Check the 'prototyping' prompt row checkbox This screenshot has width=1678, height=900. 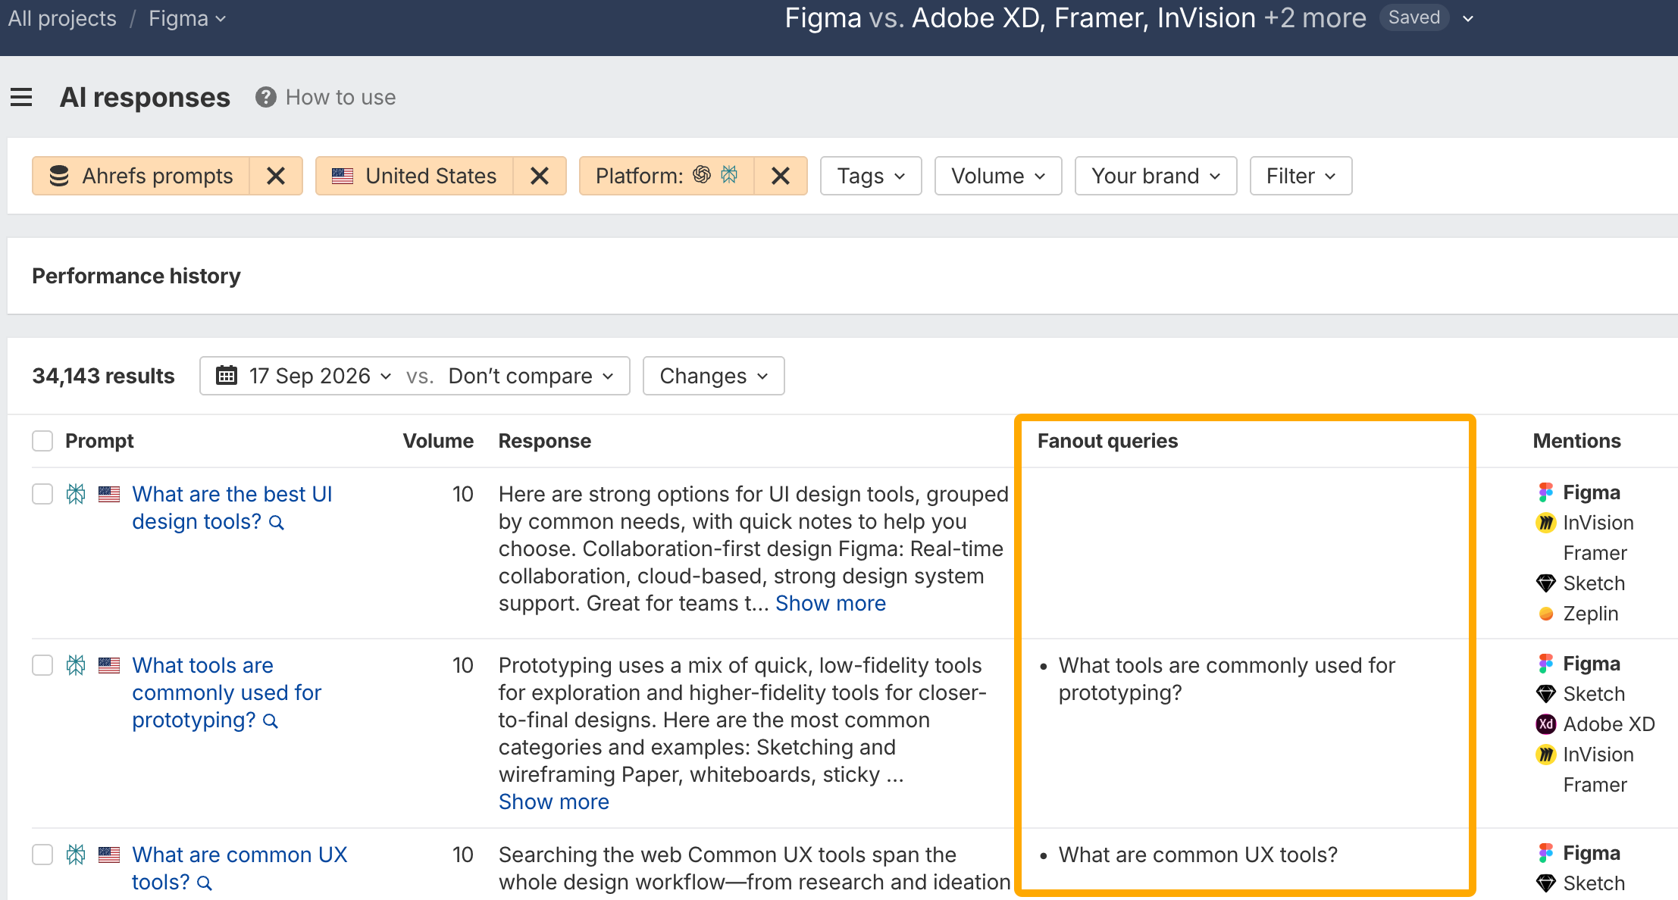[42, 665]
